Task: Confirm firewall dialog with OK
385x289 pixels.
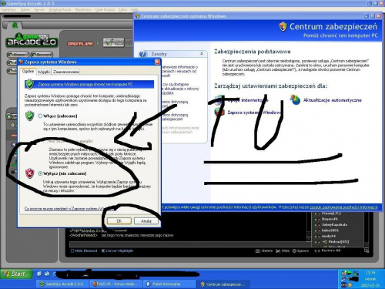Action: (119, 221)
